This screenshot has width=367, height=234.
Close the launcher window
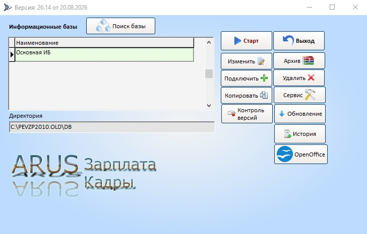point(355,7)
